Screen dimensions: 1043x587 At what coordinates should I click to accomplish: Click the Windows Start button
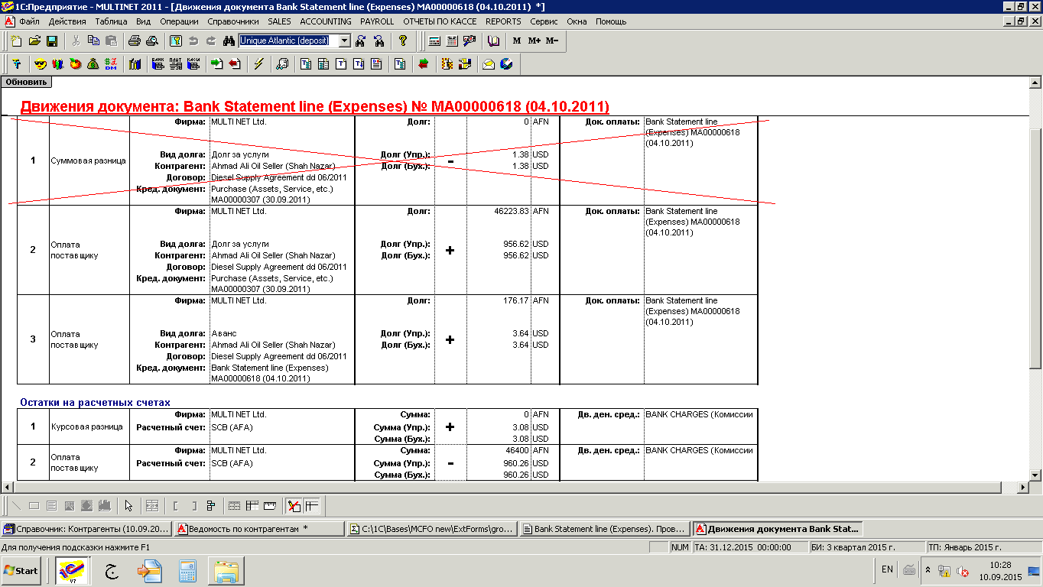coord(21,570)
